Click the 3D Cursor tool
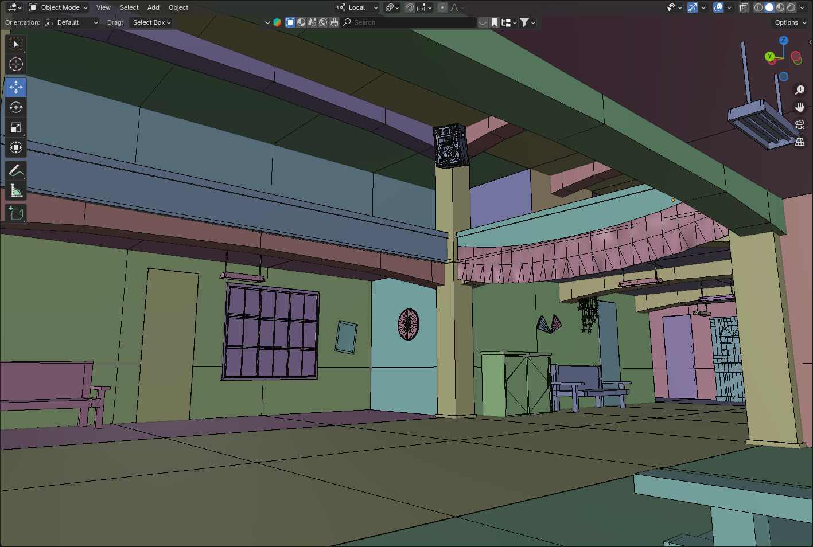 16,64
